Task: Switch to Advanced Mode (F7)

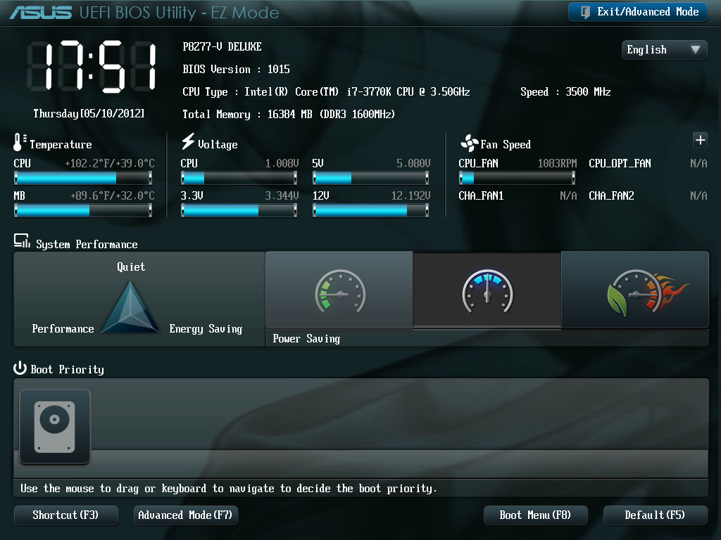Action: pos(185,515)
